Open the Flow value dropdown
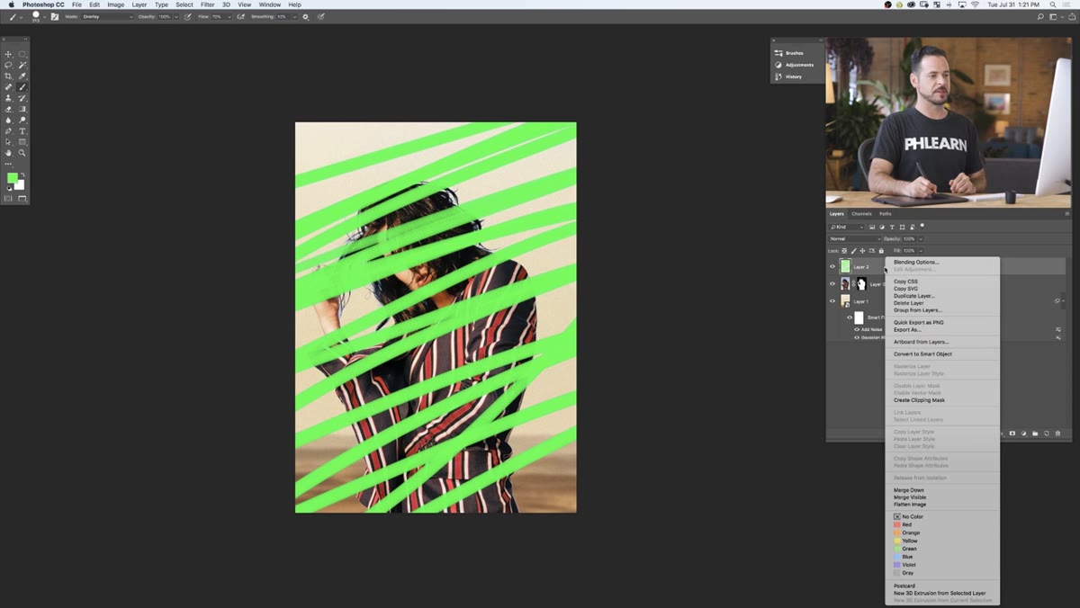Viewport: 1080px width, 608px height. 229,16
